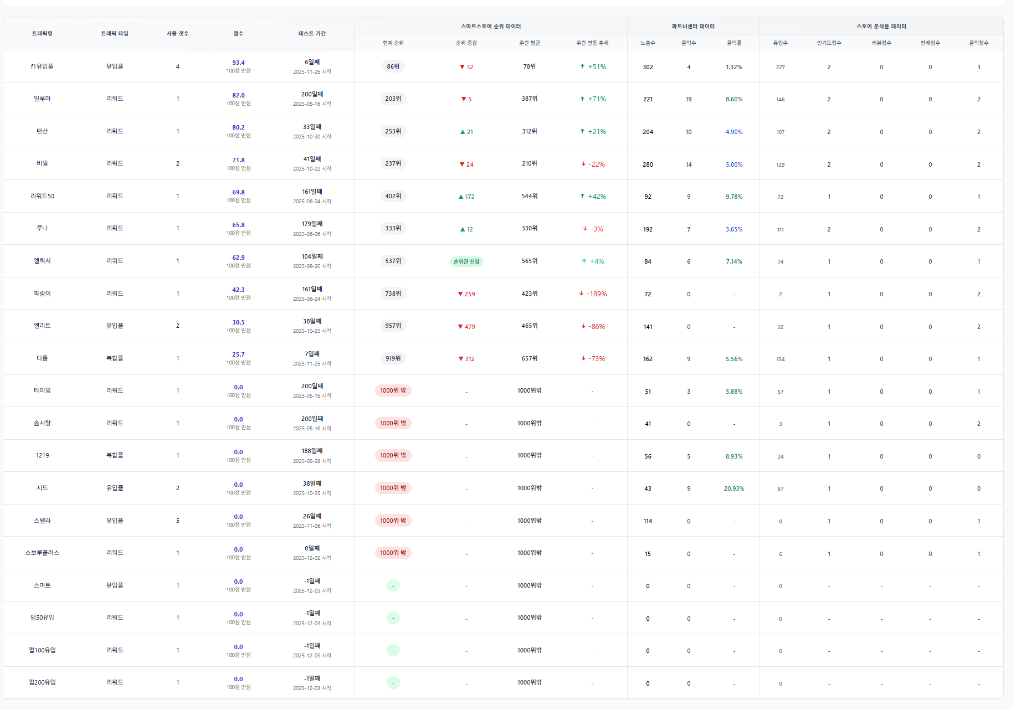Click the 현재 순위 column header
This screenshot has width=1016, height=710.
point(393,43)
